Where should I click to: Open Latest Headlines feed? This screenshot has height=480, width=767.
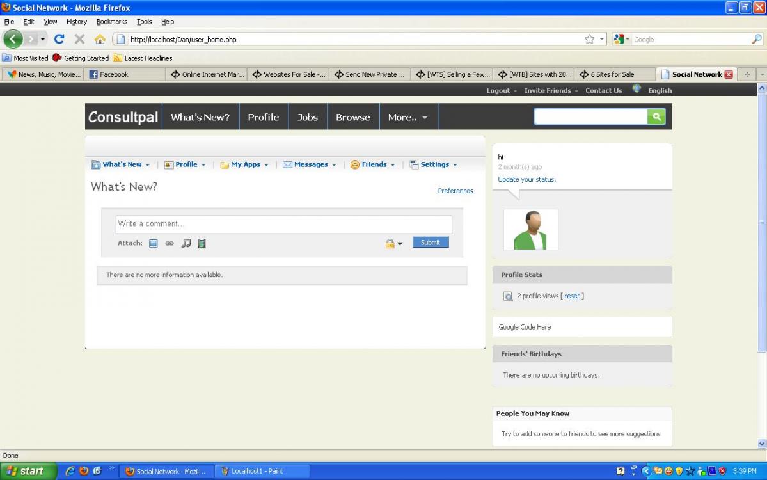coord(143,58)
